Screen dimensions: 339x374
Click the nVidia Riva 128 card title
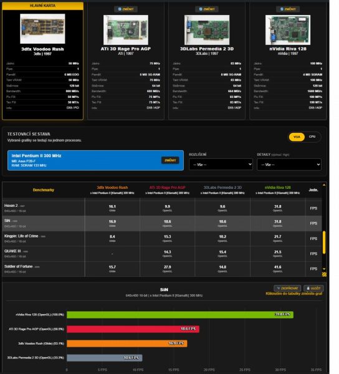pos(288,49)
